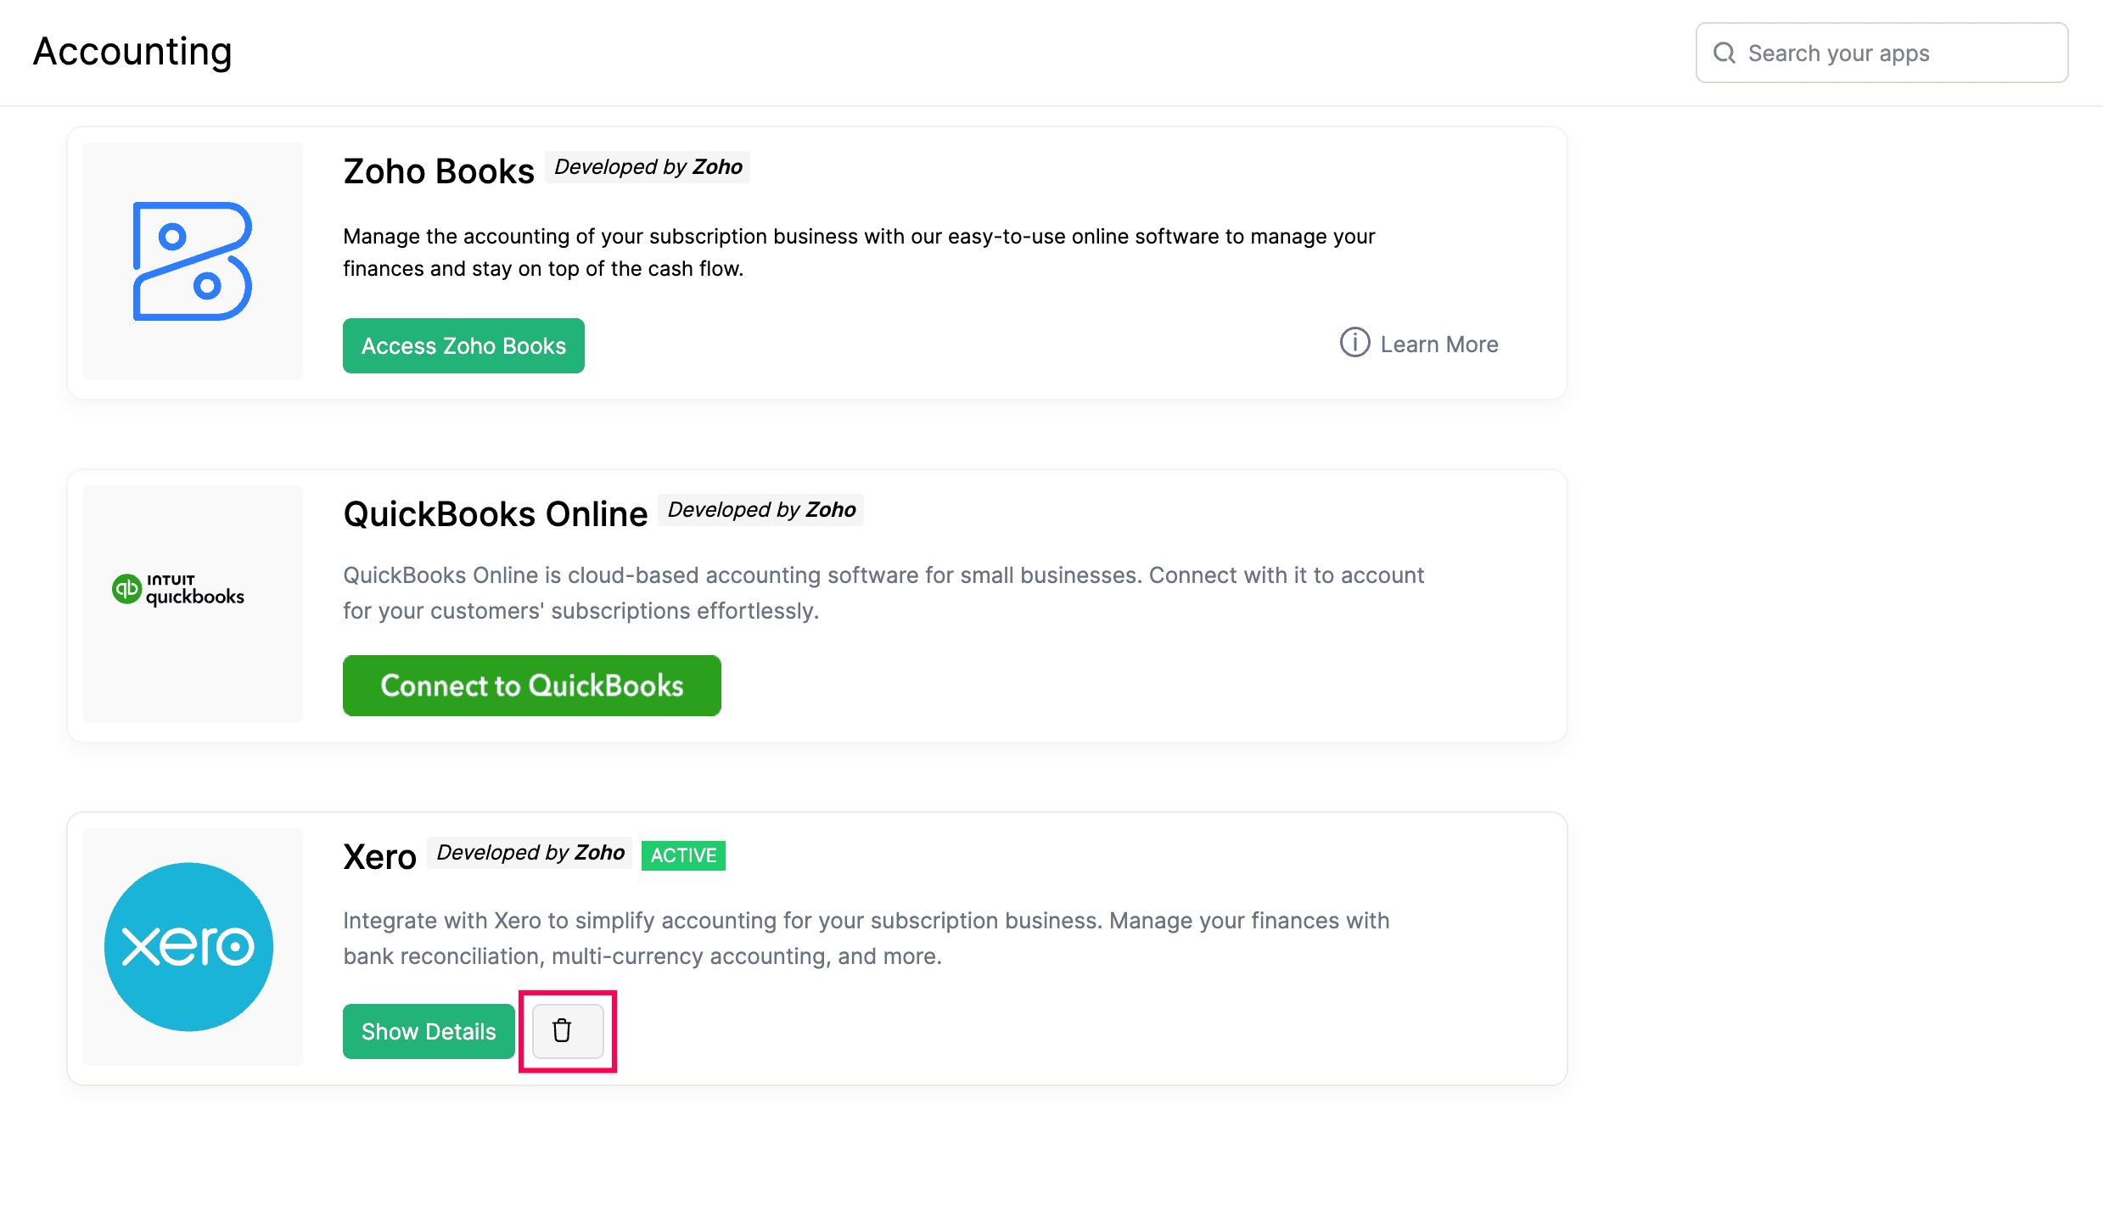Screen dimensions: 2103x1205
Task: Click the Zoho Books logo
Action: [x=193, y=261]
